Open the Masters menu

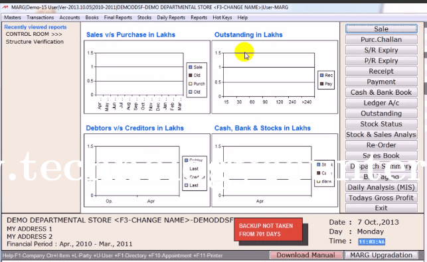(x=13, y=17)
